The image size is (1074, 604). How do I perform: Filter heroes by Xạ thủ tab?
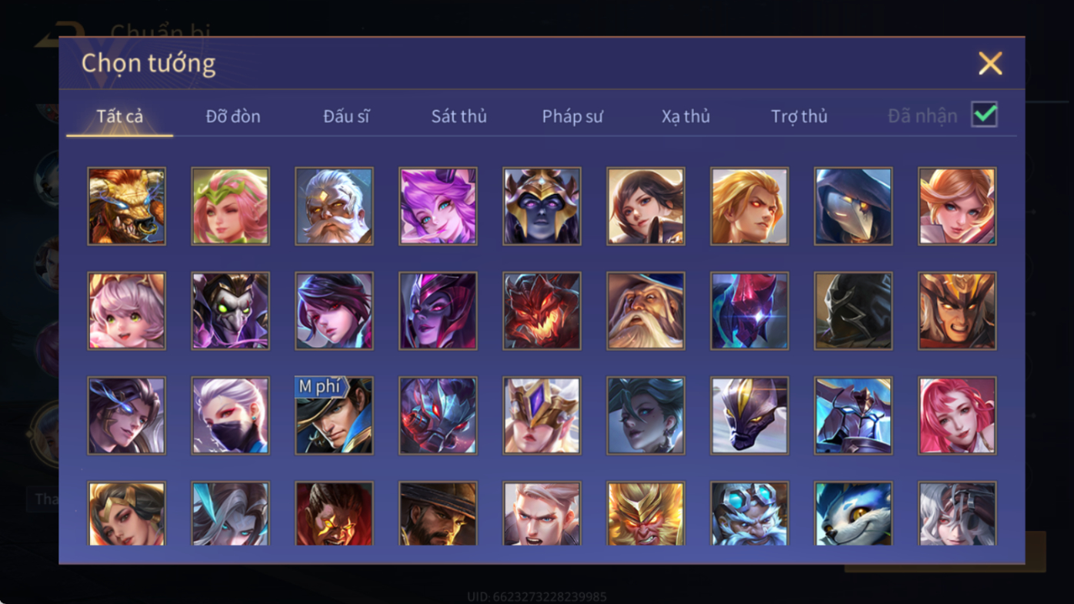(x=685, y=116)
